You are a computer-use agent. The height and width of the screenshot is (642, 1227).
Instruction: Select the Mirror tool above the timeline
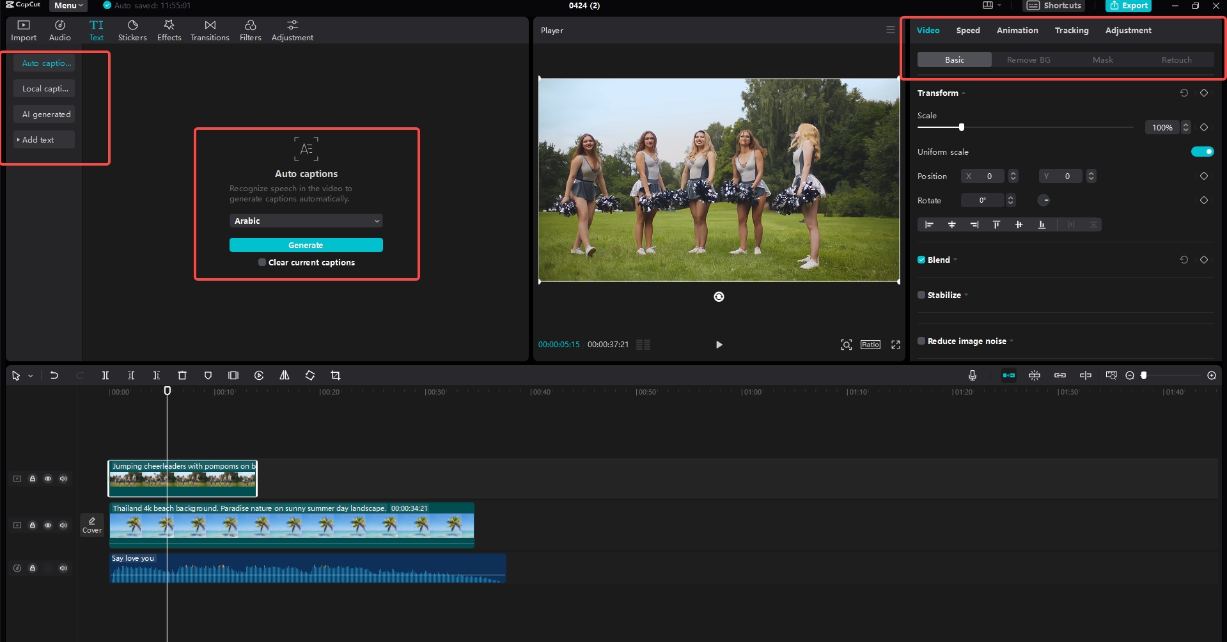tap(285, 375)
